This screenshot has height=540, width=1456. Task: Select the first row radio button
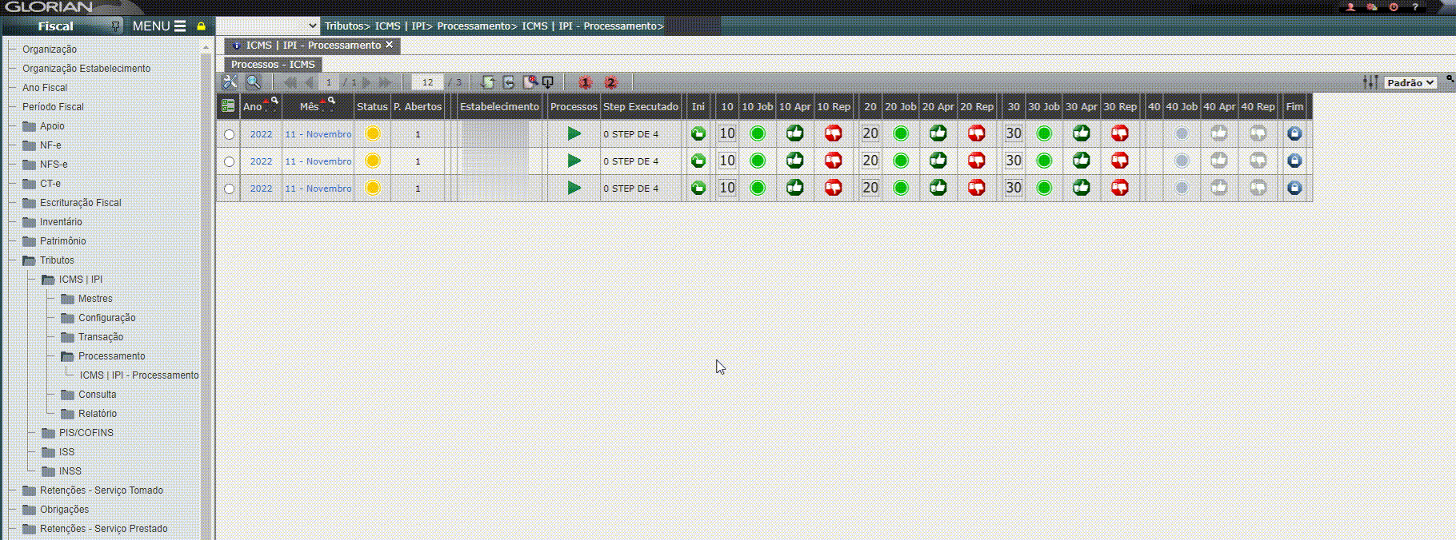(x=230, y=134)
